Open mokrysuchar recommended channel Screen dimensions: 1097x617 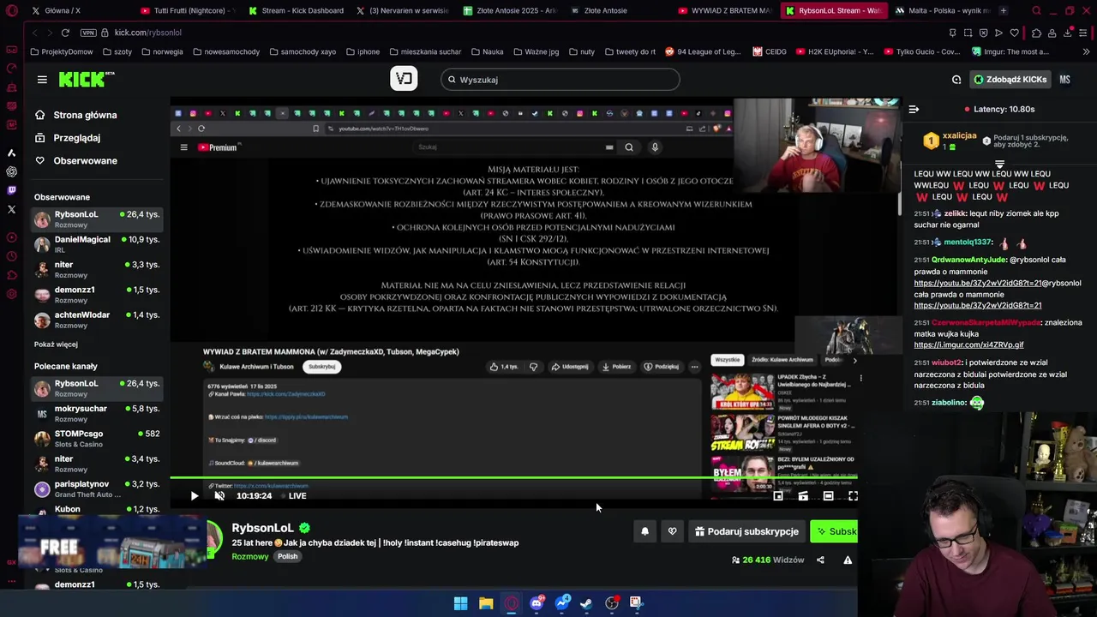click(x=97, y=414)
